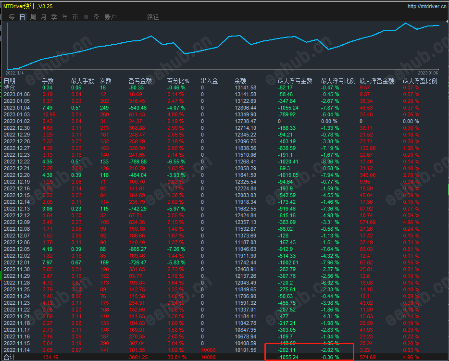Viewport: 449px width, 361px height.
Task: Switch to the 月 monthly tab
Action: (x=44, y=17)
